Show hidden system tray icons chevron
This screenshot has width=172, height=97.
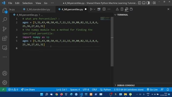click(137, 94)
